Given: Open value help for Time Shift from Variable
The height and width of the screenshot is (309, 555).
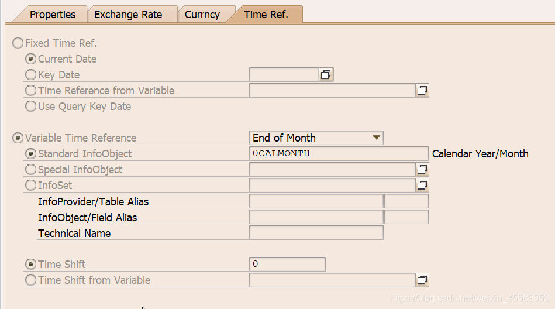Looking at the screenshot, I should [x=422, y=280].
